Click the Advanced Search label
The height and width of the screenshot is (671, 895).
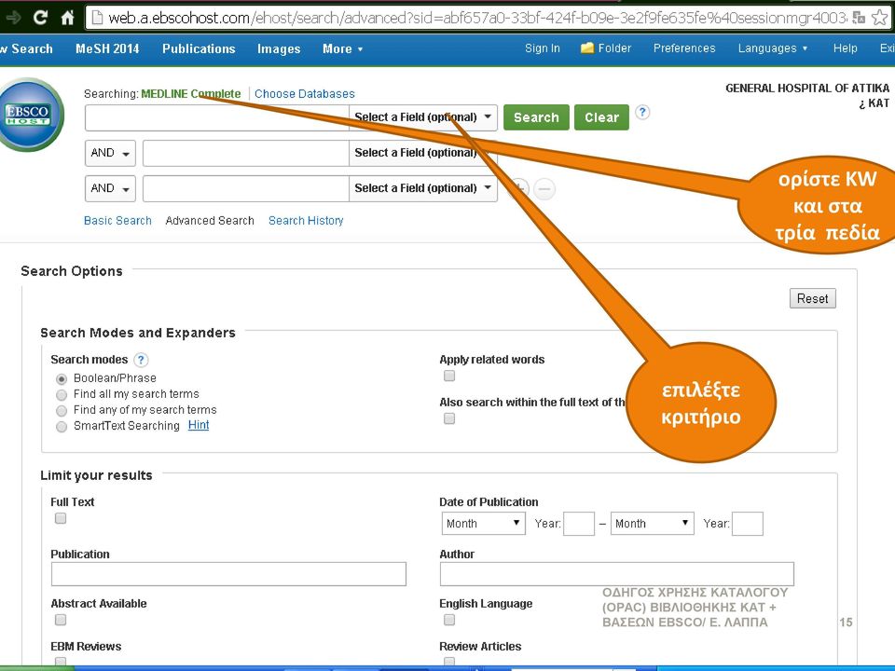(x=210, y=221)
